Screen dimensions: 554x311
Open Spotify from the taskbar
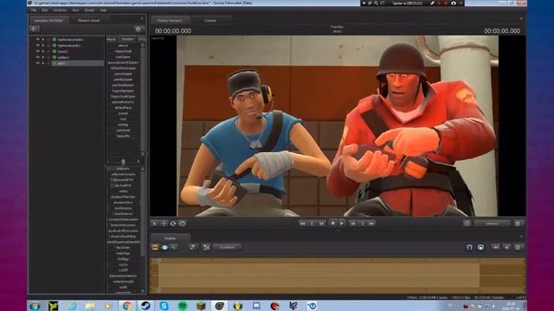tap(183, 305)
